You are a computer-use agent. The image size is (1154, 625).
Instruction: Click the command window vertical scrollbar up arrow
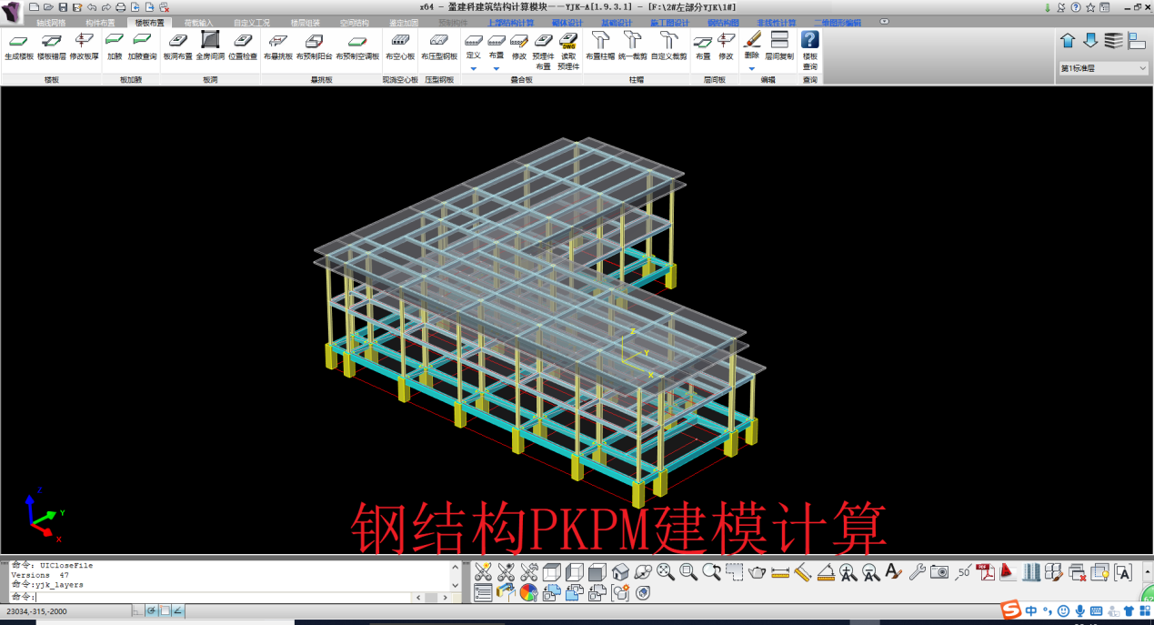click(x=457, y=565)
